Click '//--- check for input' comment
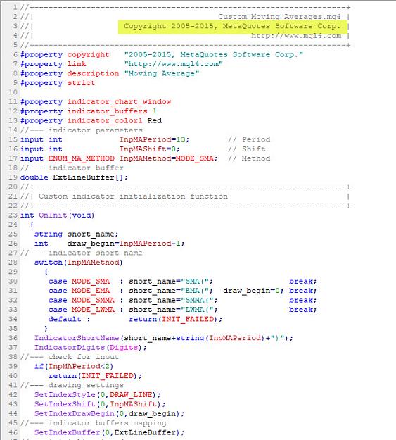This screenshot has width=396, height=440. click(70, 357)
